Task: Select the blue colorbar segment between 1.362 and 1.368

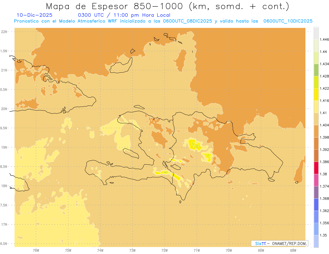Action: click(316, 205)
